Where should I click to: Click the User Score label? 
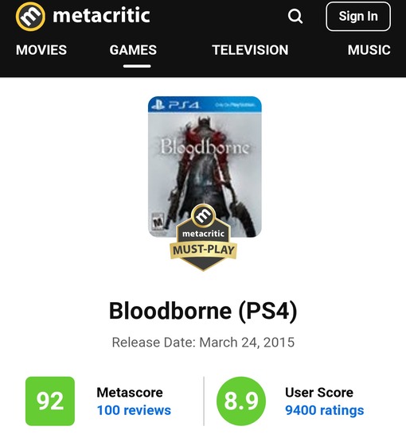pos(319,393)
